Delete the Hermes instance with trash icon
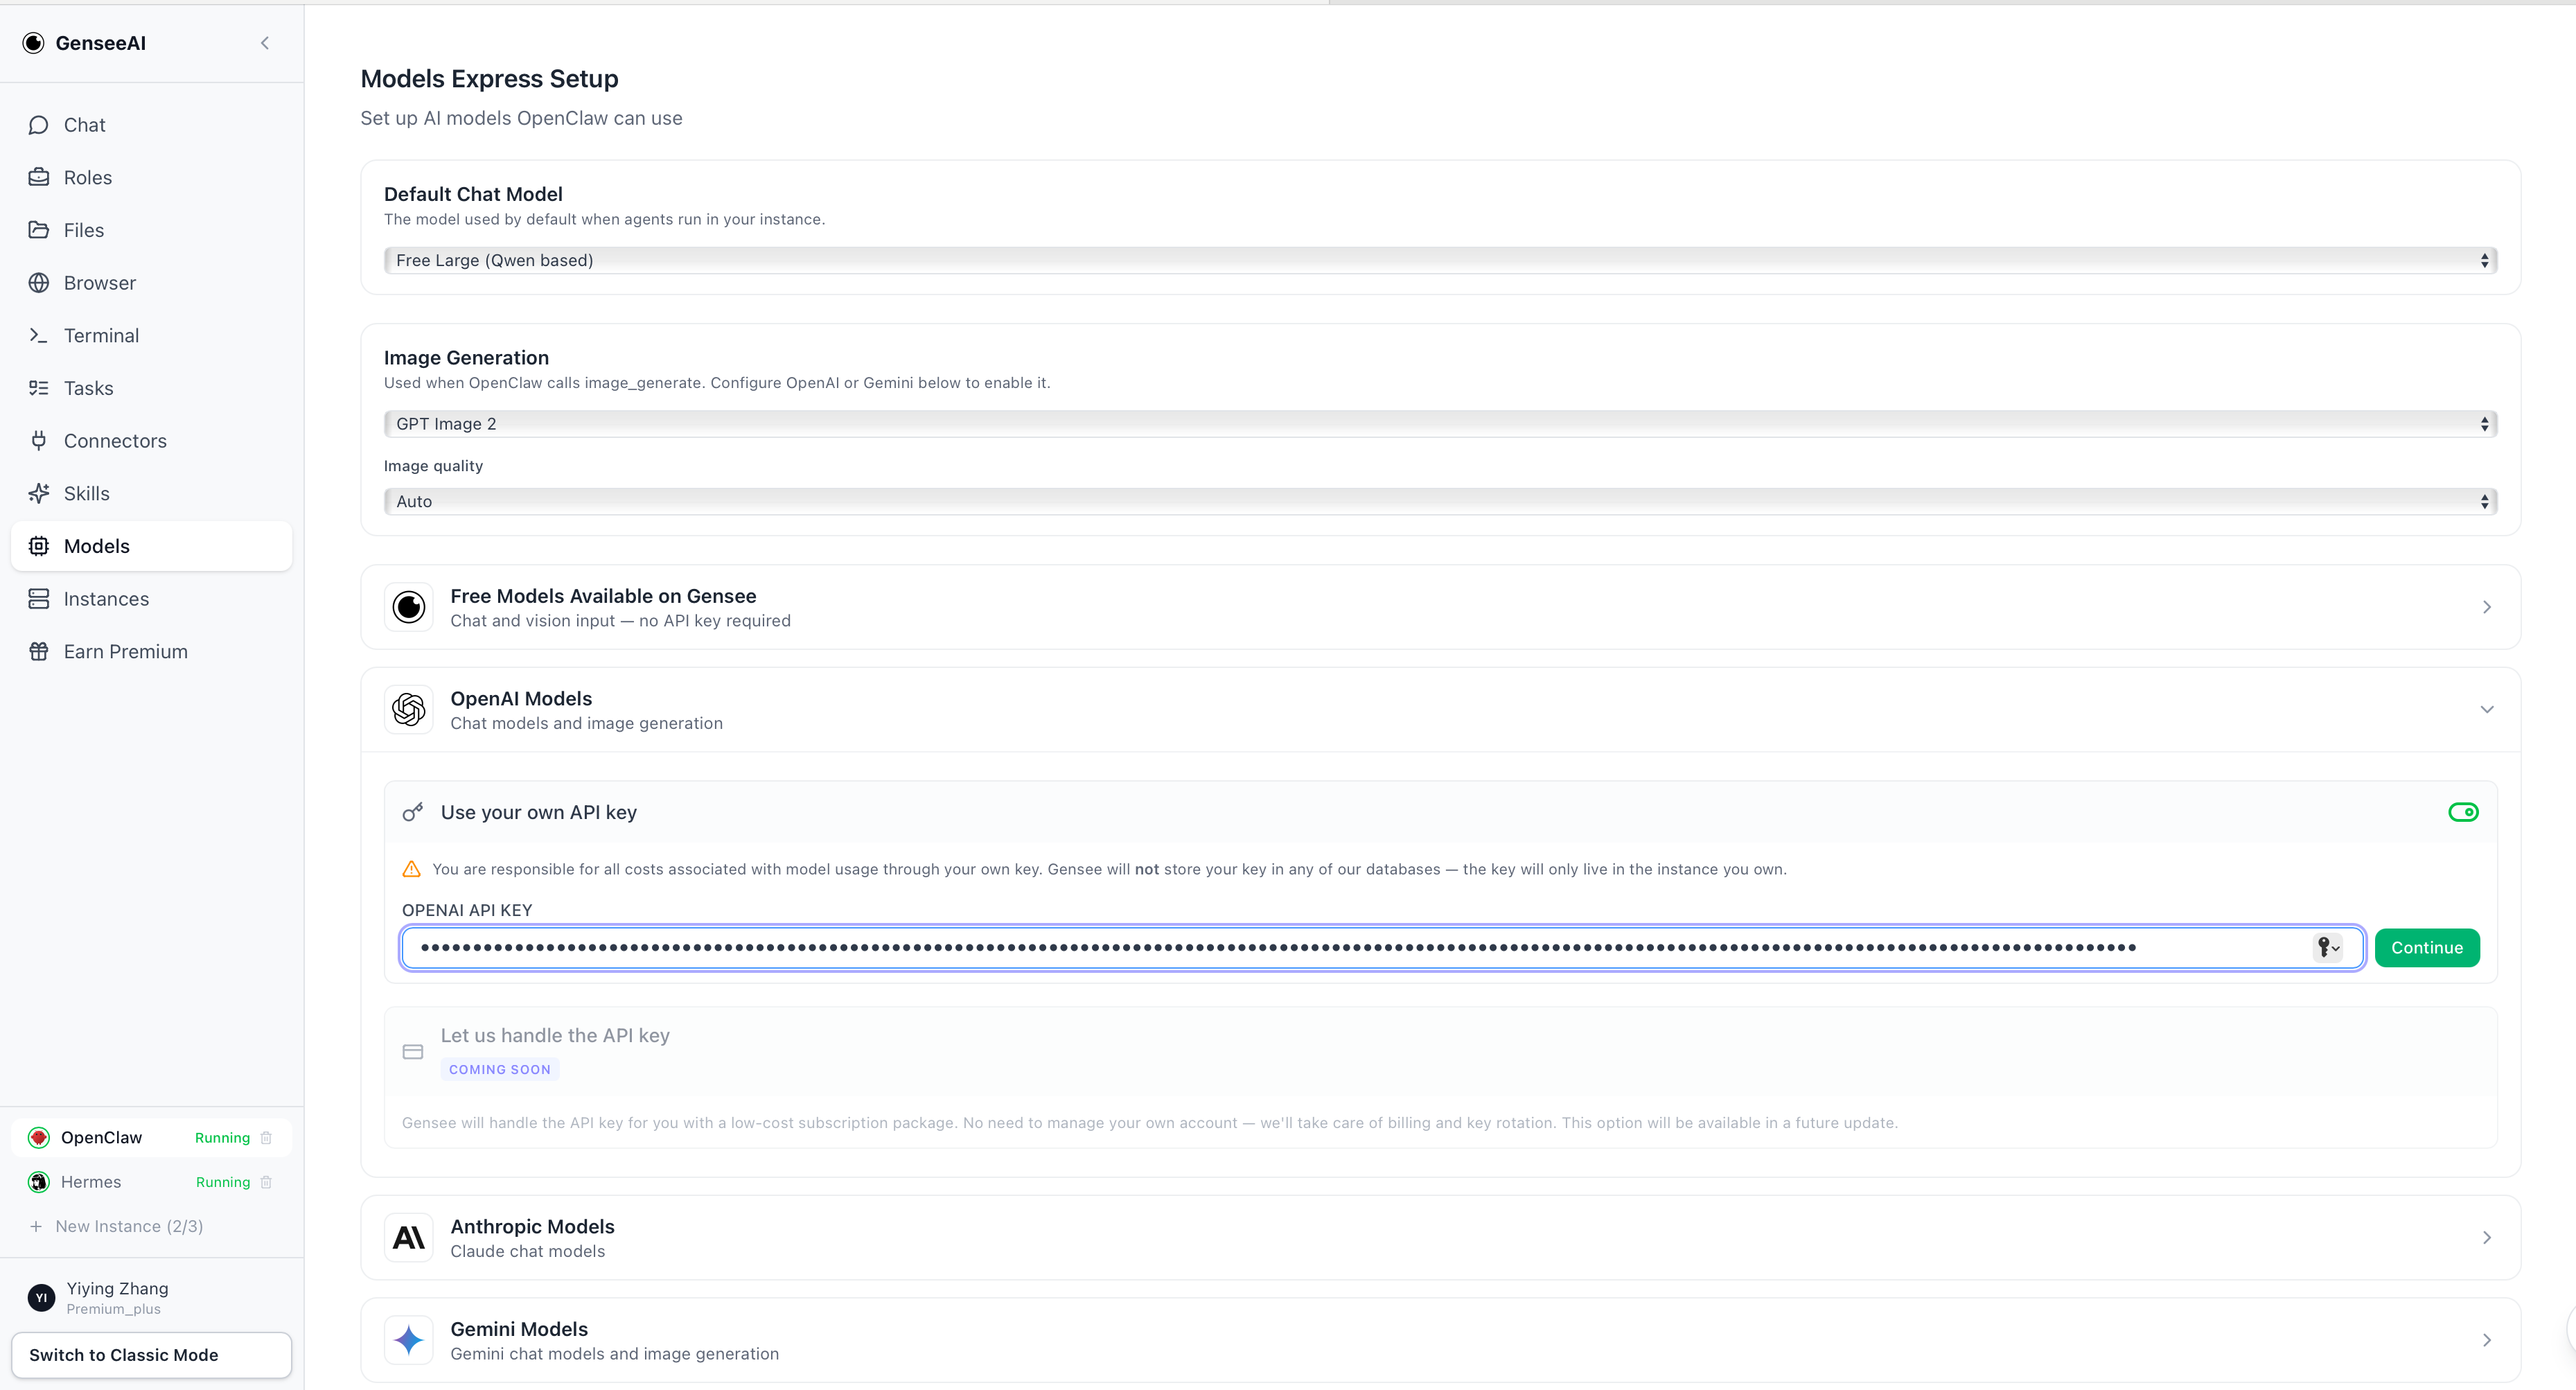Screen dimensions: 2576x1390 coord(266,1182)
